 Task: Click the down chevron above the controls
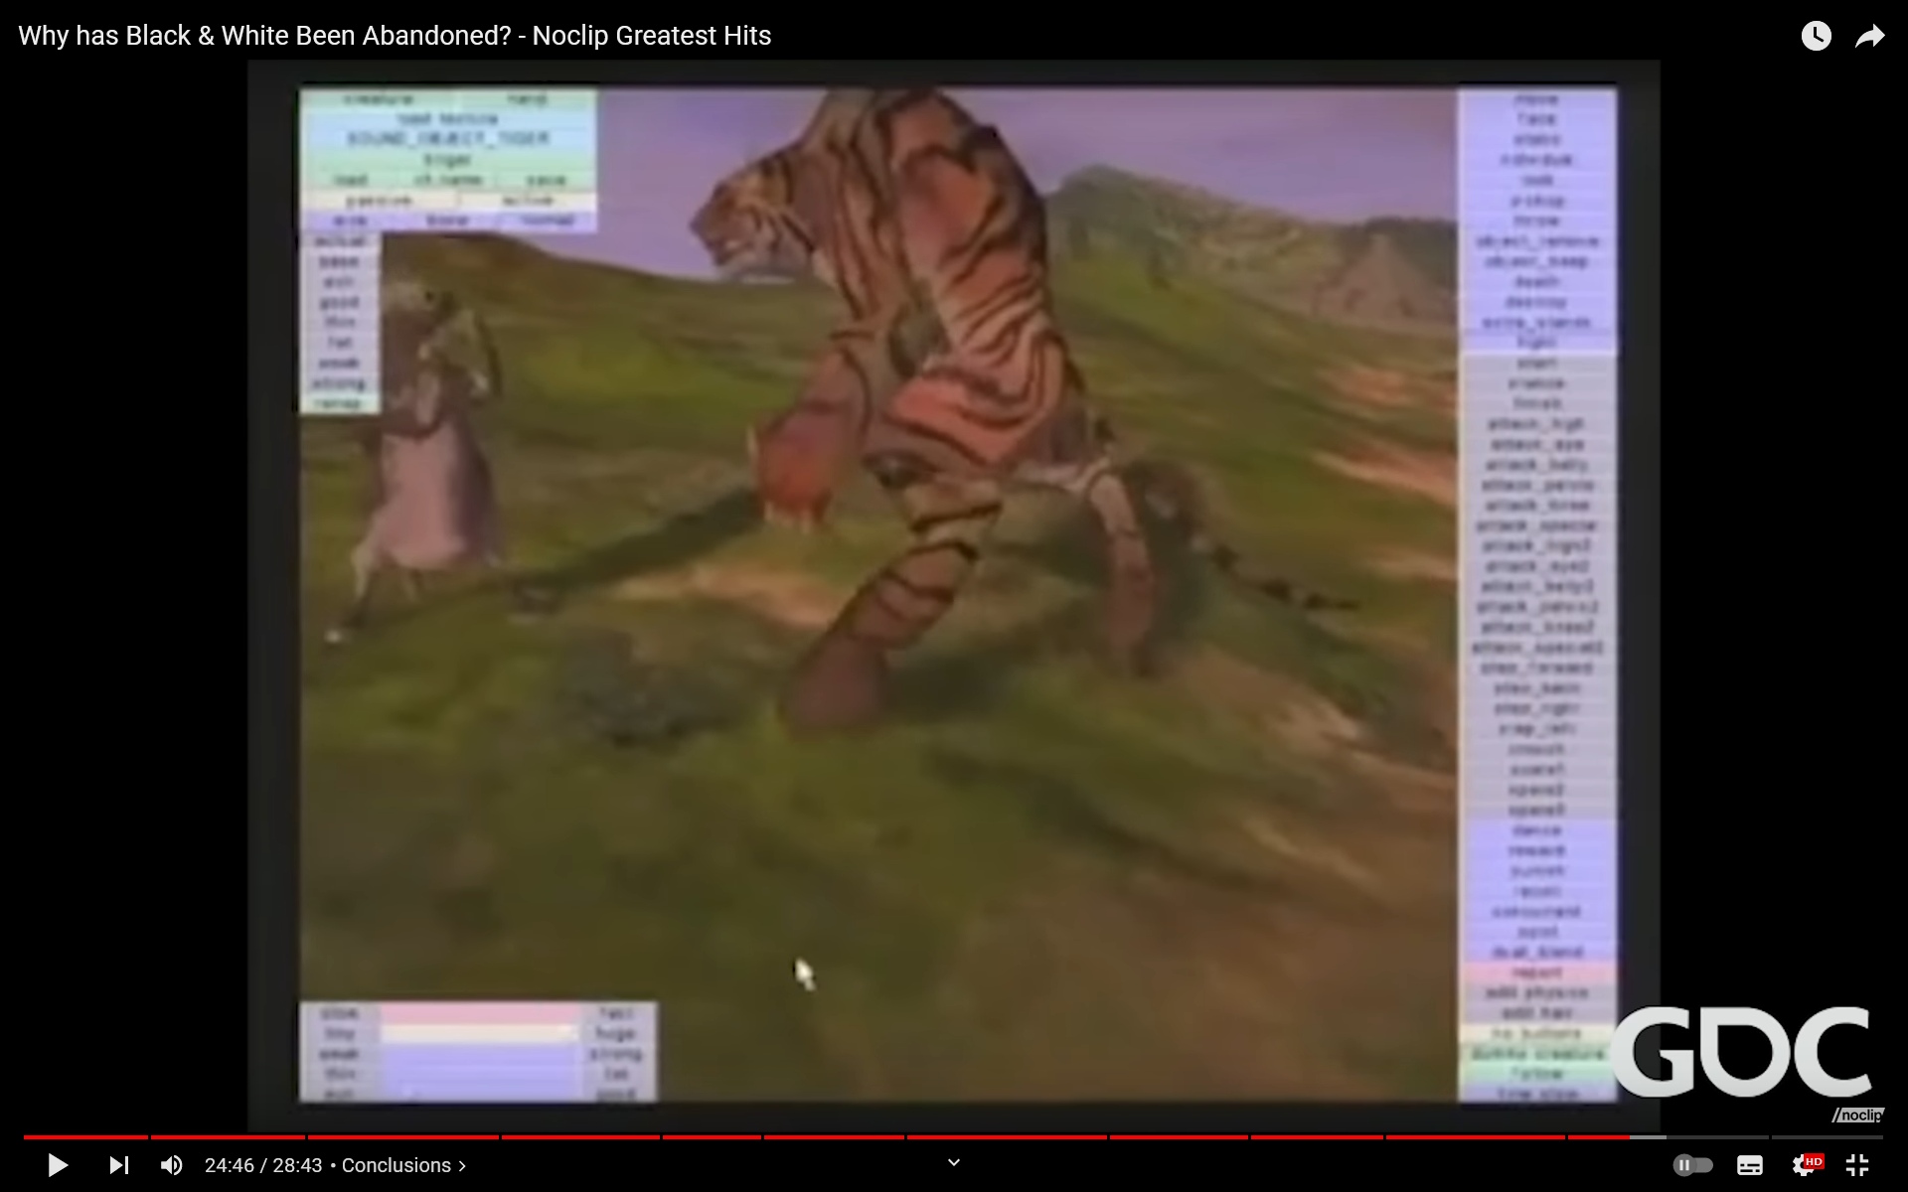(x=953, y=1162)
